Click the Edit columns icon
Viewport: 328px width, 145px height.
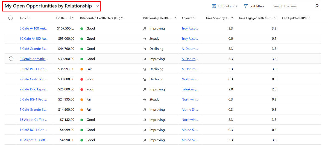[x=214, y=6]
